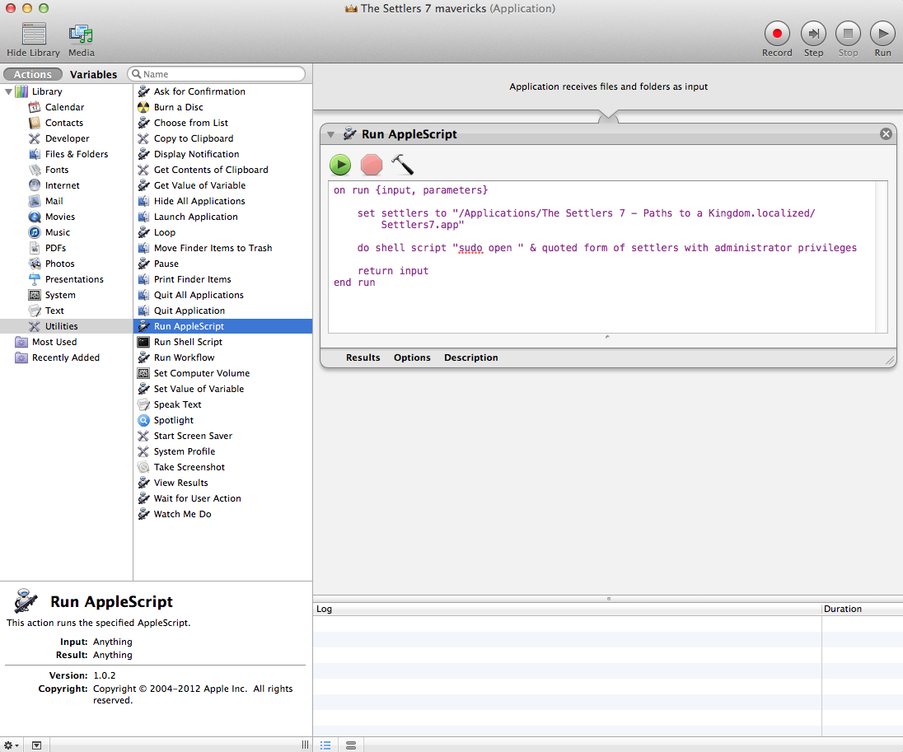Image resolution: width=903 pixels, height=752 pixels.
Task: Select the Files & Folders category
Action: pyautogui.click(x=76, y=154)
